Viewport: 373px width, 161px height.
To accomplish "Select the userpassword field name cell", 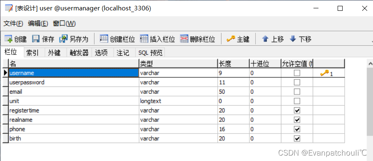I will point(74,82).
